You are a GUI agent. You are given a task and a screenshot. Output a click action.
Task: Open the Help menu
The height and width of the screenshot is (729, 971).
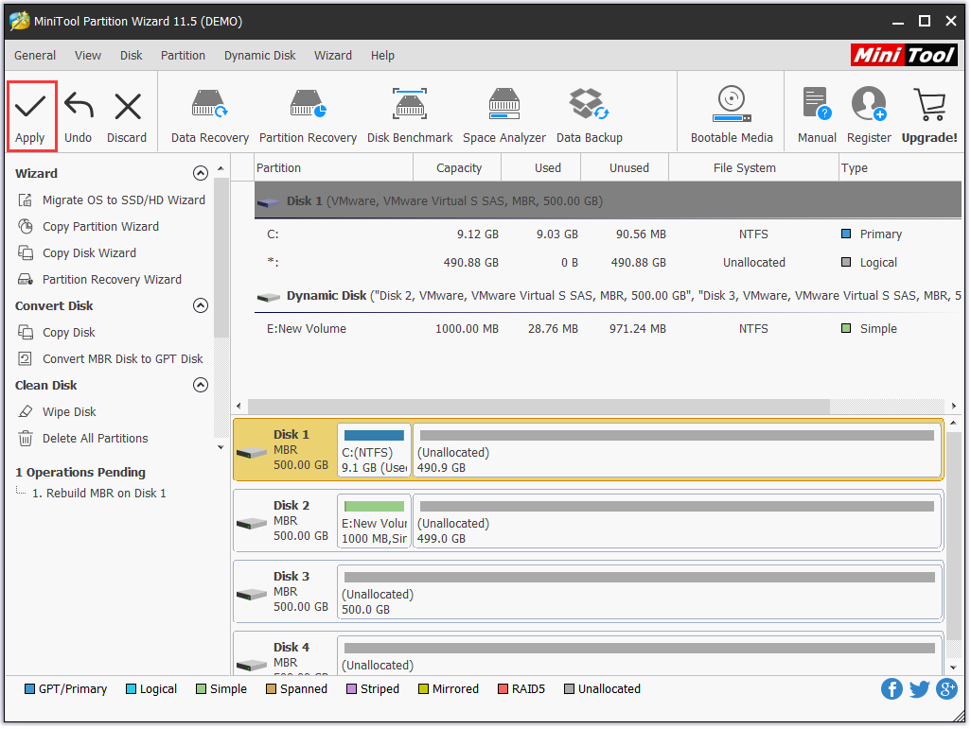382,55
